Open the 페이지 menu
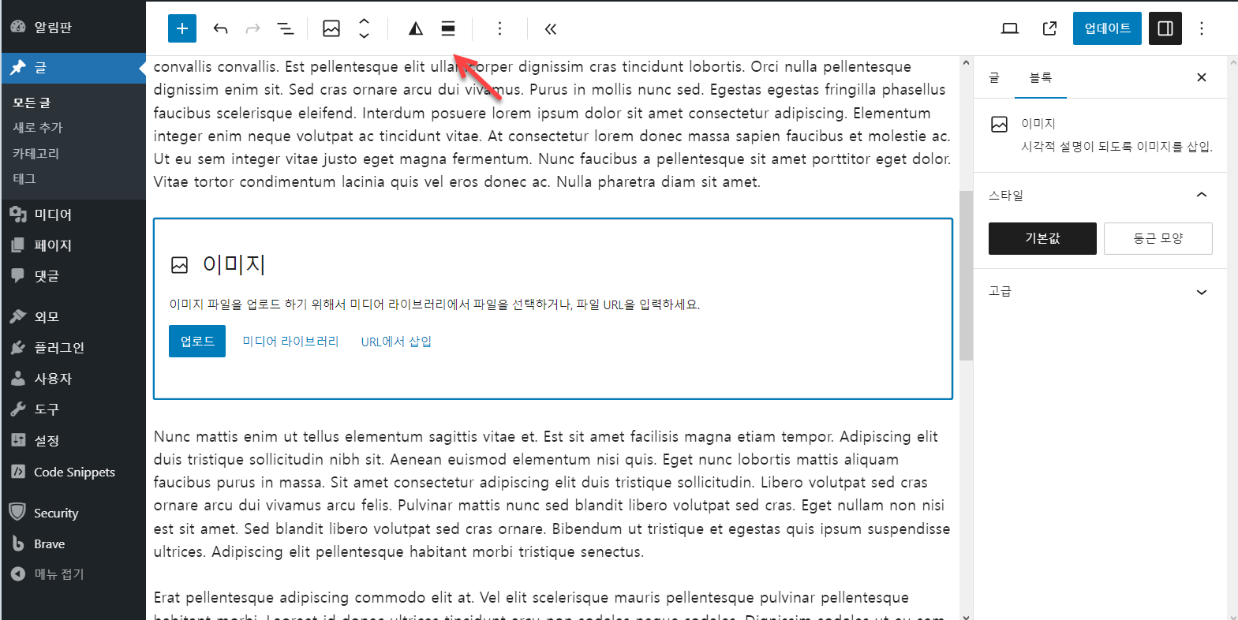Screen dimensions: 1238x620 [73, 245]
